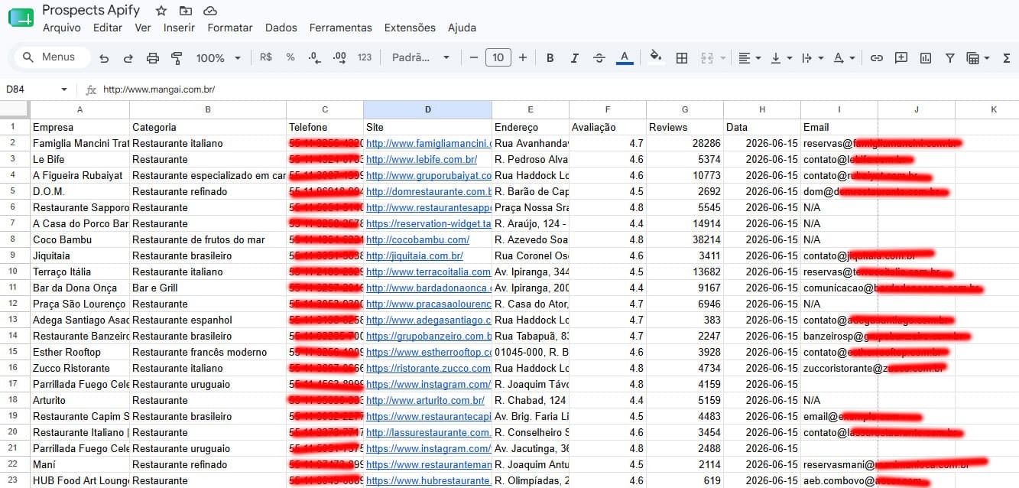The image size is (1019, 488).
Task: Format cell as percent
Action: [x=290, y=57]
